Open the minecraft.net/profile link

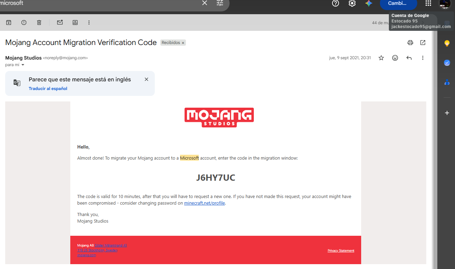point(205,203)
